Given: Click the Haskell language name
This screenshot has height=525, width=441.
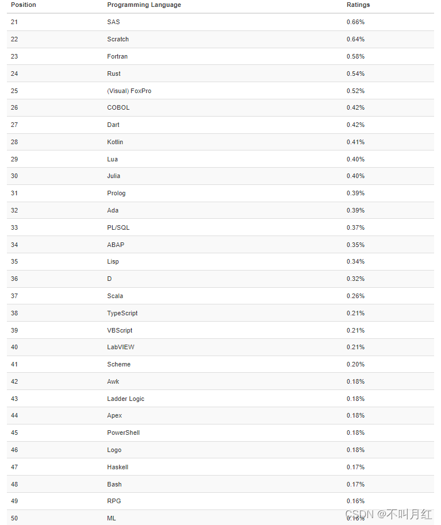Looking at the screenshot, I should pos(117,467).
